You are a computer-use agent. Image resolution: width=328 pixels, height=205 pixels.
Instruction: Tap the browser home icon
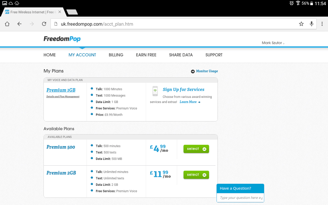click(x=7, y=24)
